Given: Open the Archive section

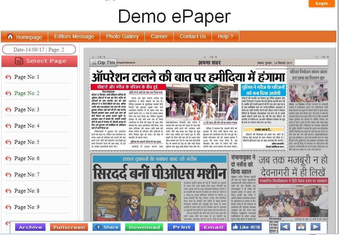Looking at the screenshot, I should 30,227.
